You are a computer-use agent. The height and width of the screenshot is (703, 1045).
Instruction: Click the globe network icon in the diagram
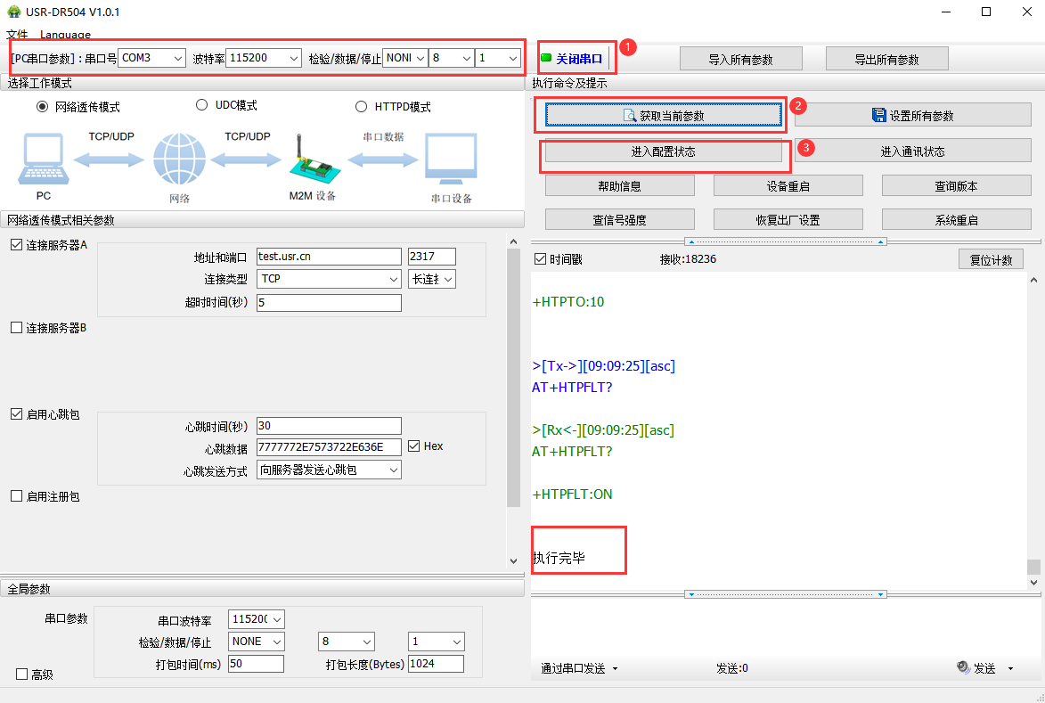tap(179, 160)
